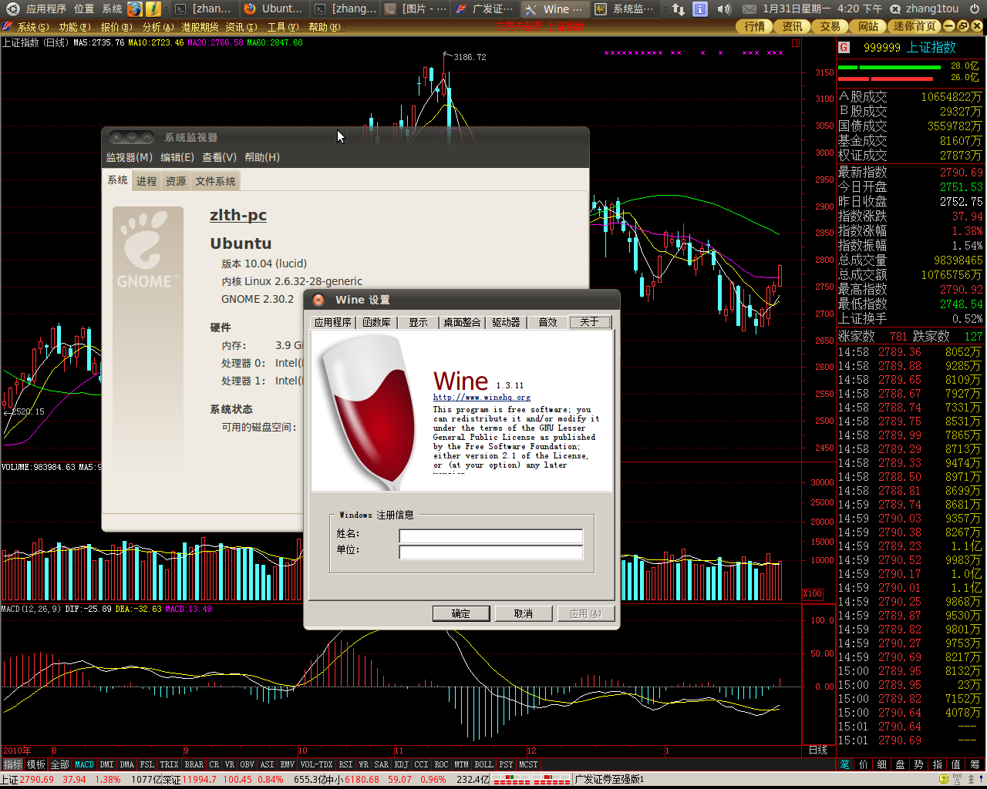Screen dimensions: 987x789
Task: Open the 桌面整合 tab in Wine settings
Action: click(x=462, y=322)
